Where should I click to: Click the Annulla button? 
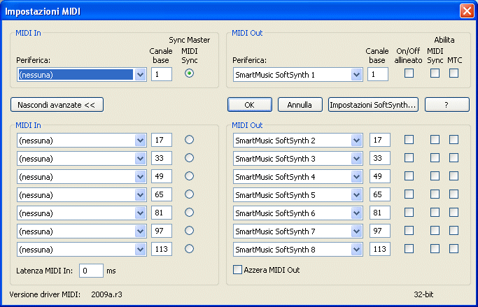(300, 105)
